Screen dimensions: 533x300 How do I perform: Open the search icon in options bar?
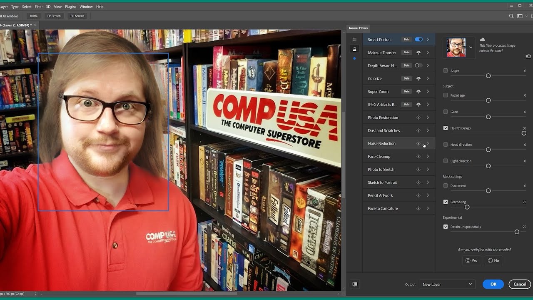[x=511, y=16]
